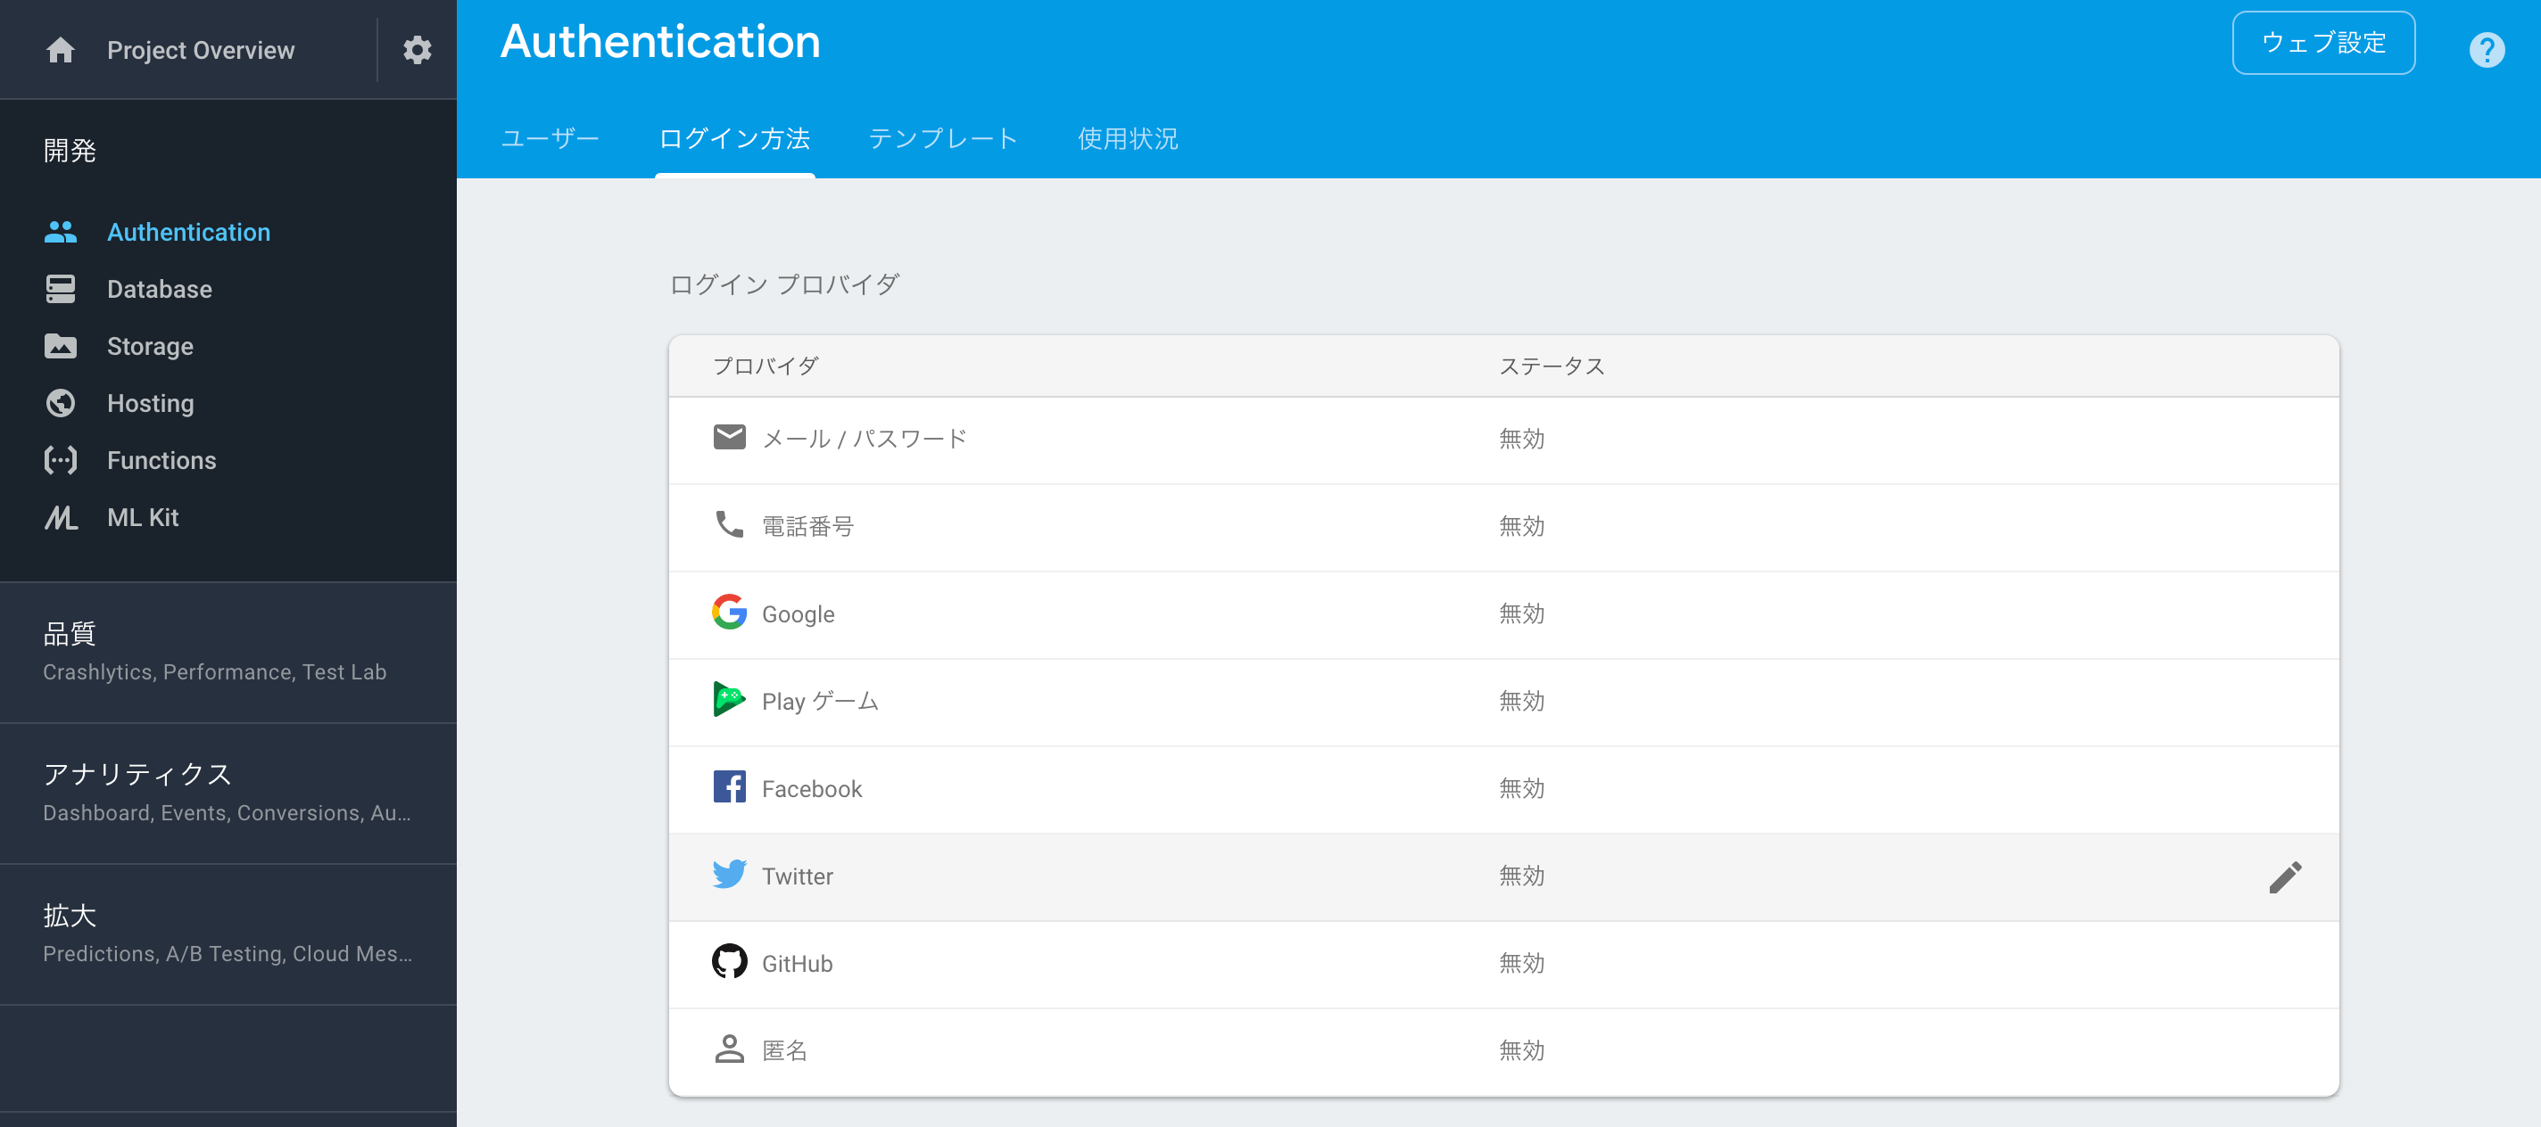The width and height of the screenshot is (2541, 1127).
Task: Click the 無効 status for Facebook
Action: (1521, 789)
